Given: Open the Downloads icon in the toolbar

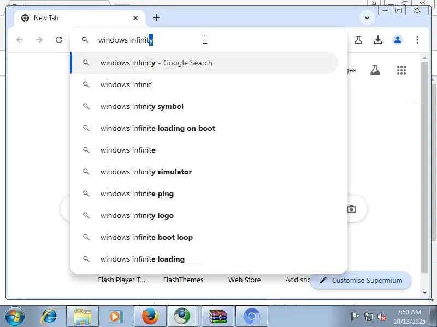Looking at the screenshot, I should tap(378, 40).
